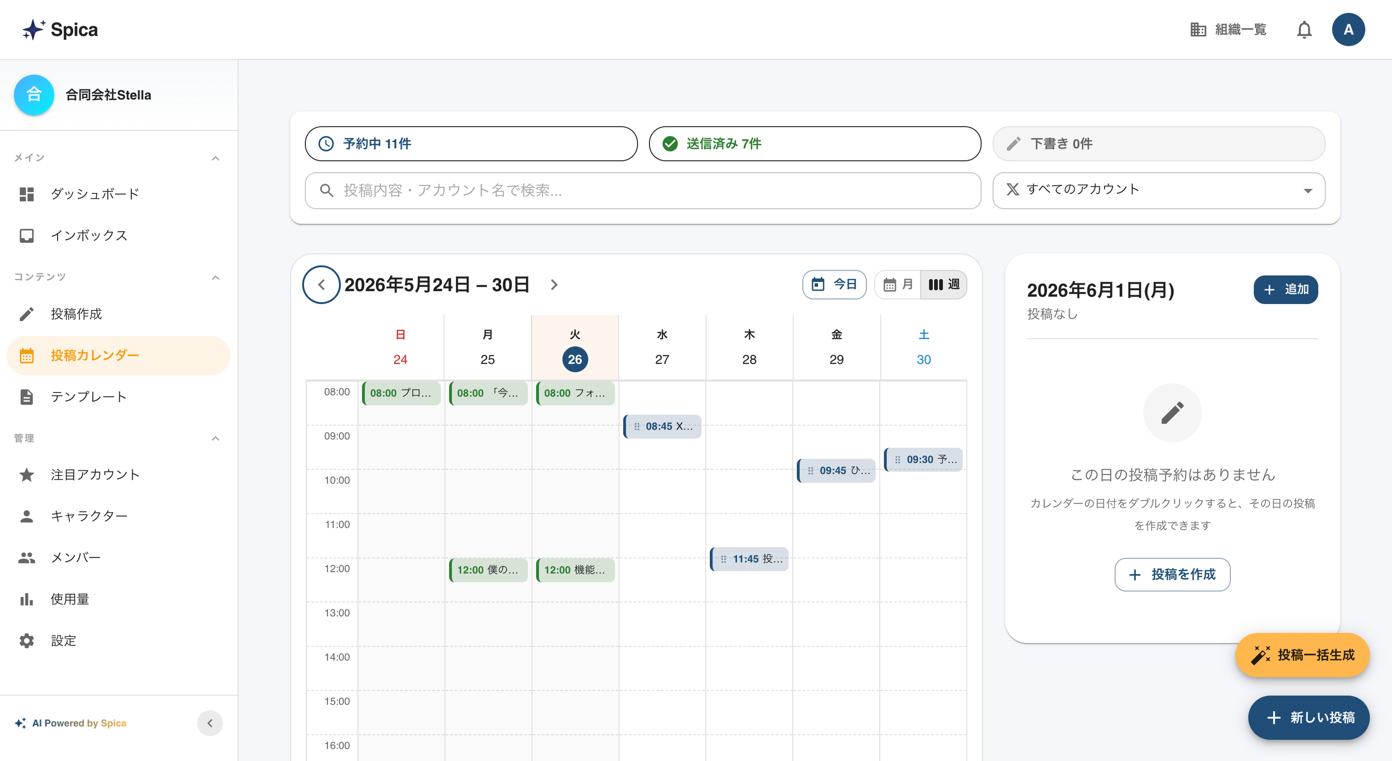This screenshot has width=1392, height=761.
Task: Click the X logo in account selector
Action: point(1012,189)
